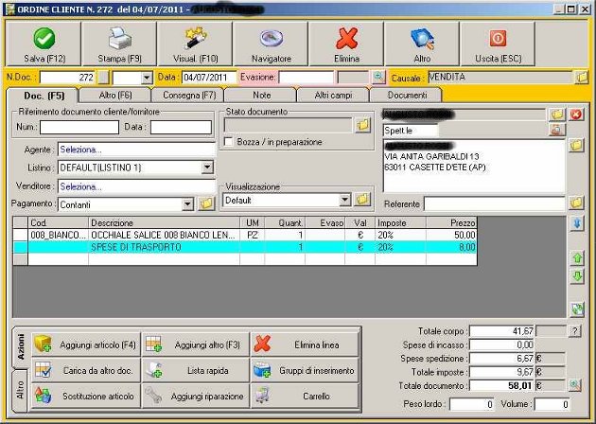Screen dimensions: 596x424
Task: Move line down with green down arrow
Action: tap(577, 276)
